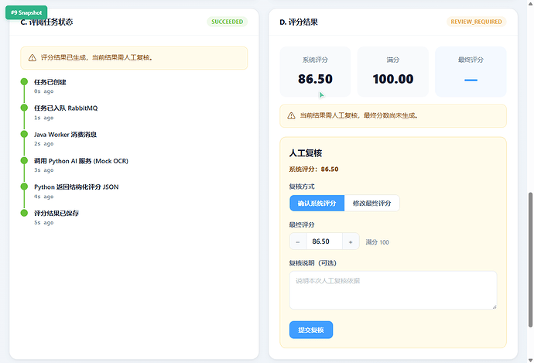Click the scrollbar down arrow
534x363 pixels.
[x=530, y=360]
